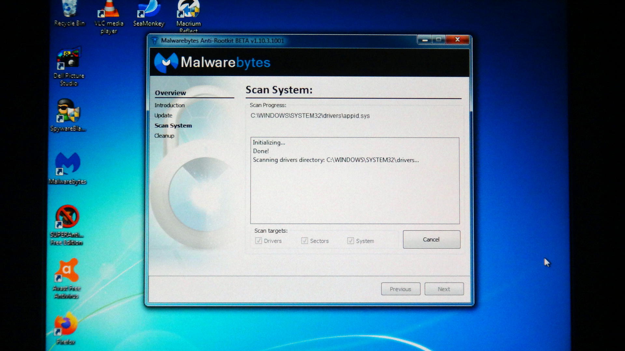The width and height of the screenshot is (625, 351).
Task: Click the 'Initializing...' log line
Action: (x=269, y=142)
